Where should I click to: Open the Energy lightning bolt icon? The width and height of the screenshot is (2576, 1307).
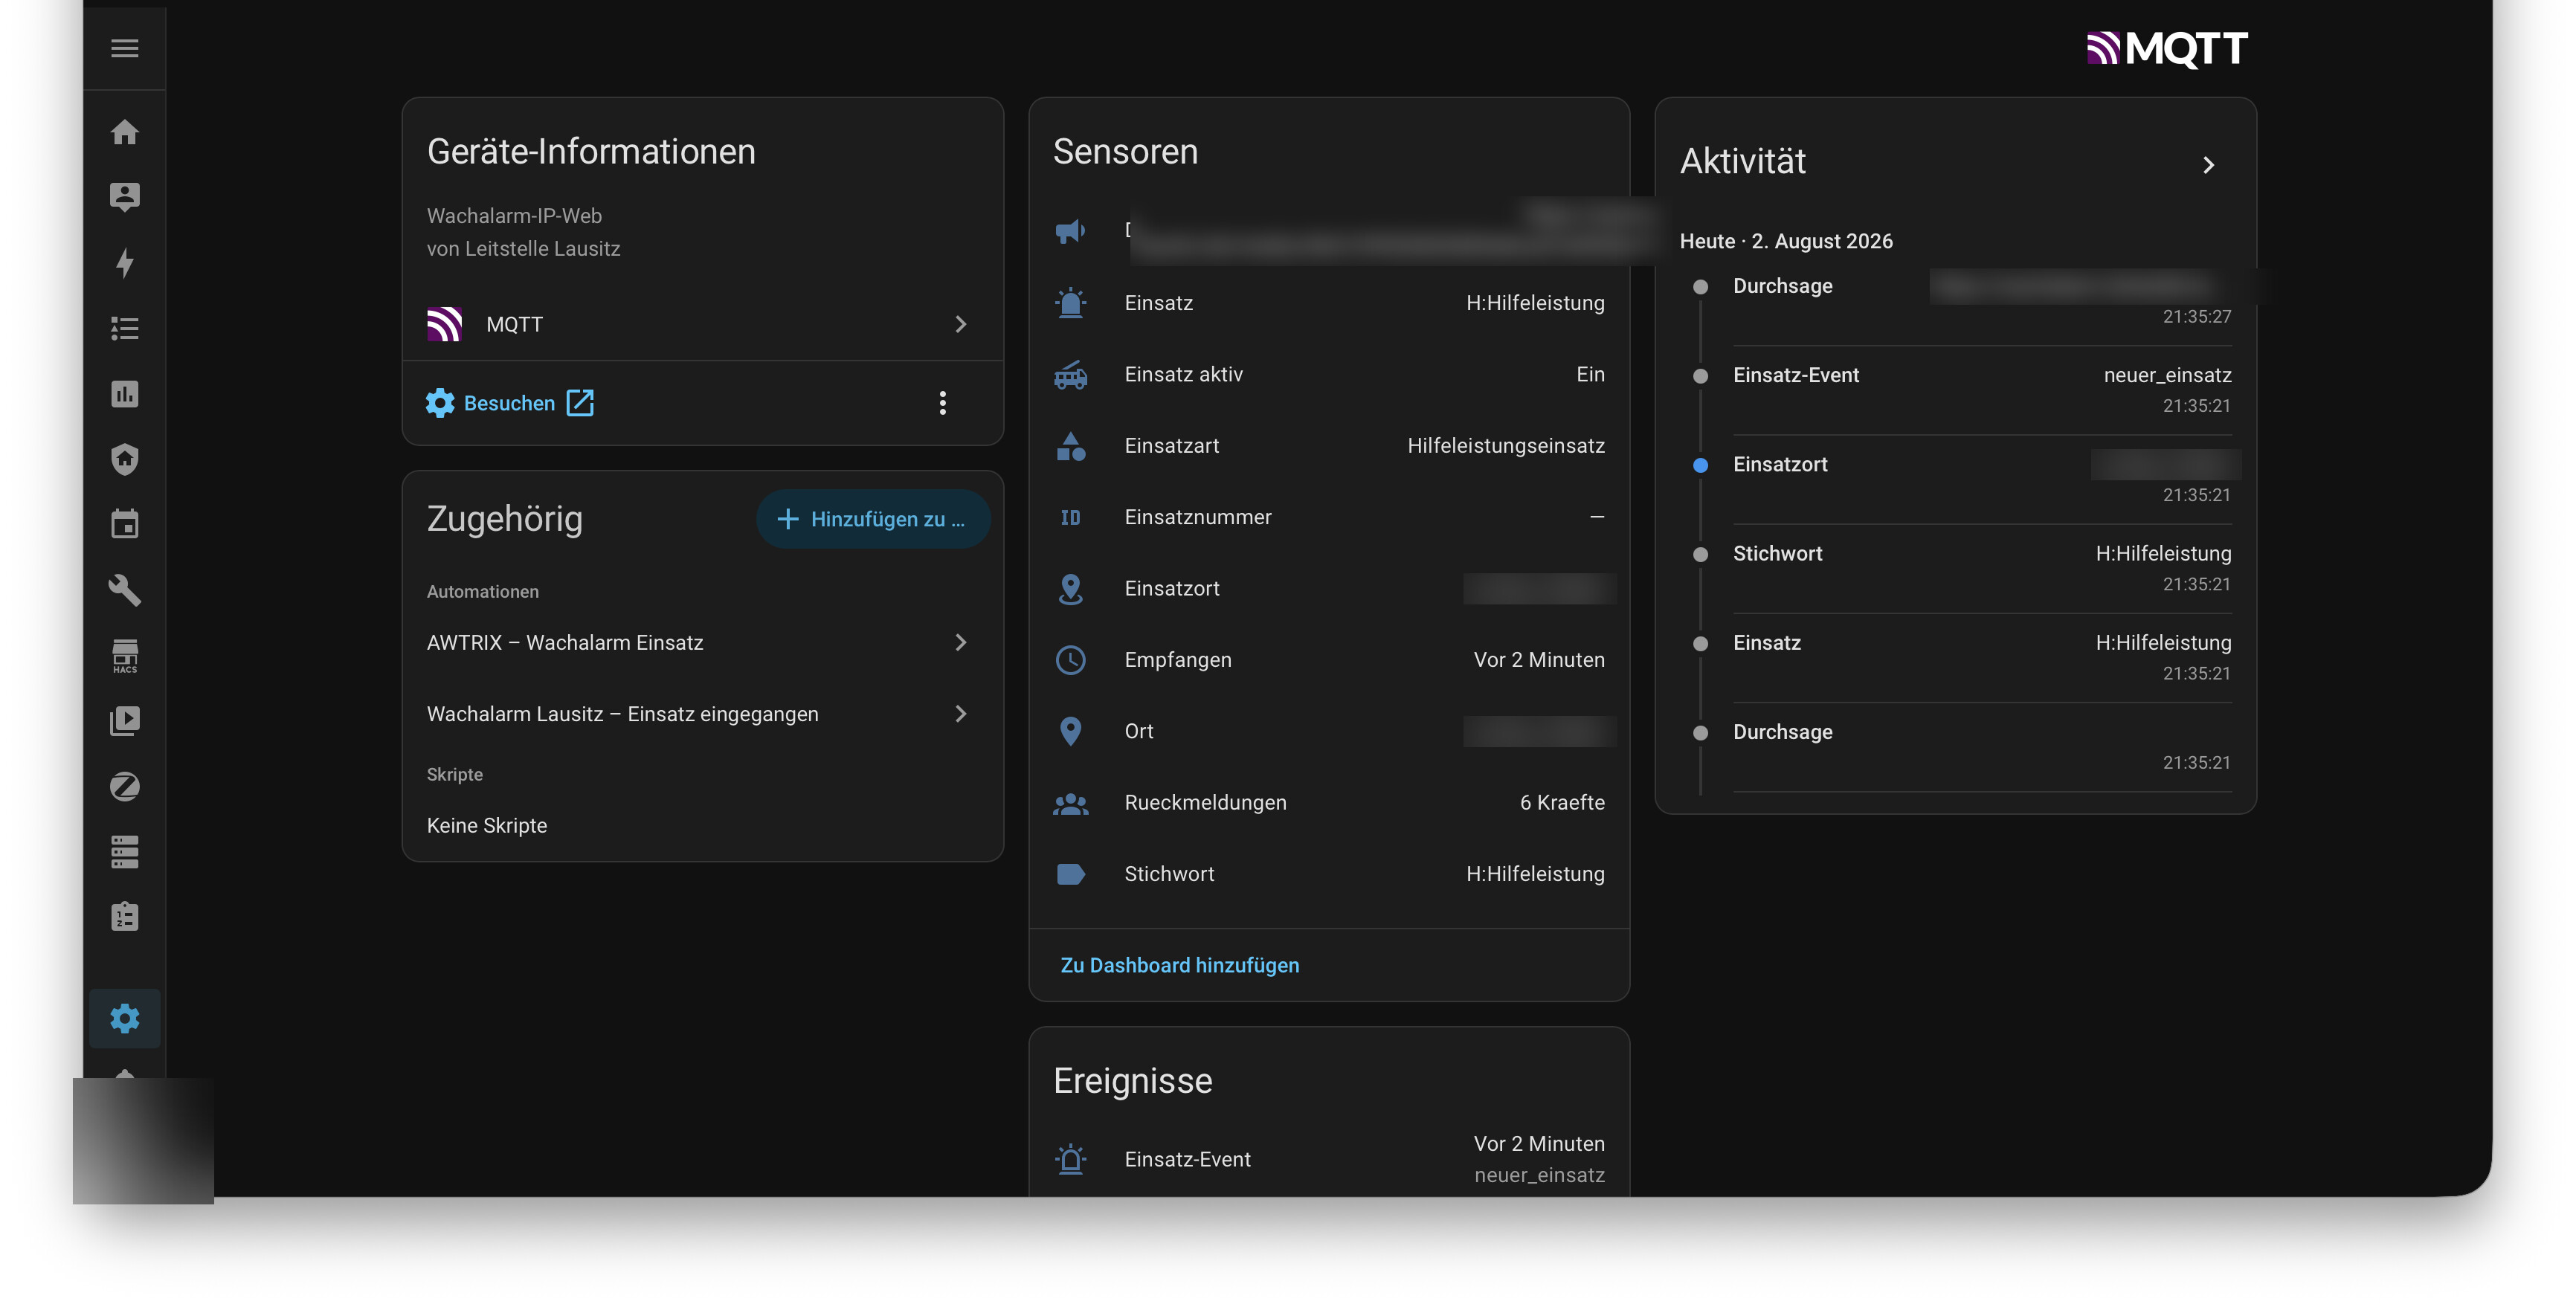tap(124, 263)
